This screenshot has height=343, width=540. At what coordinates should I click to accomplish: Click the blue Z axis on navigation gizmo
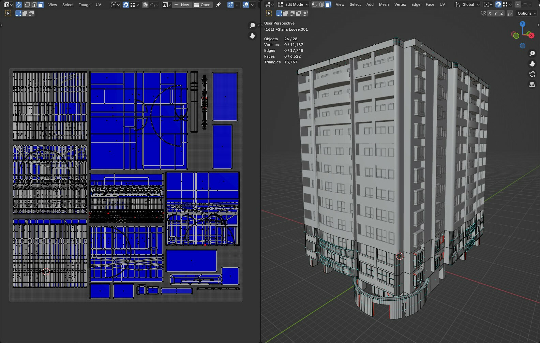pyautogui.click(x=522, y=24)
